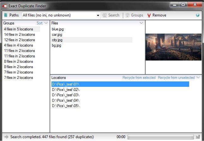Select location D:\Pics\_test\02\
204x141 pixels.
tap(66, 90)
